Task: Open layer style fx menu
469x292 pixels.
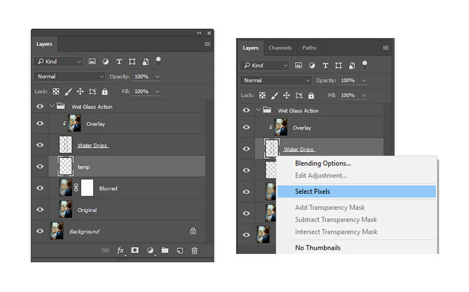Action: tap(120, 250)
